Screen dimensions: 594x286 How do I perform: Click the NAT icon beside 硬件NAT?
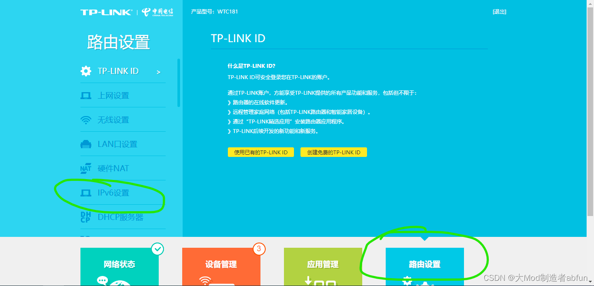pos(86,169)
